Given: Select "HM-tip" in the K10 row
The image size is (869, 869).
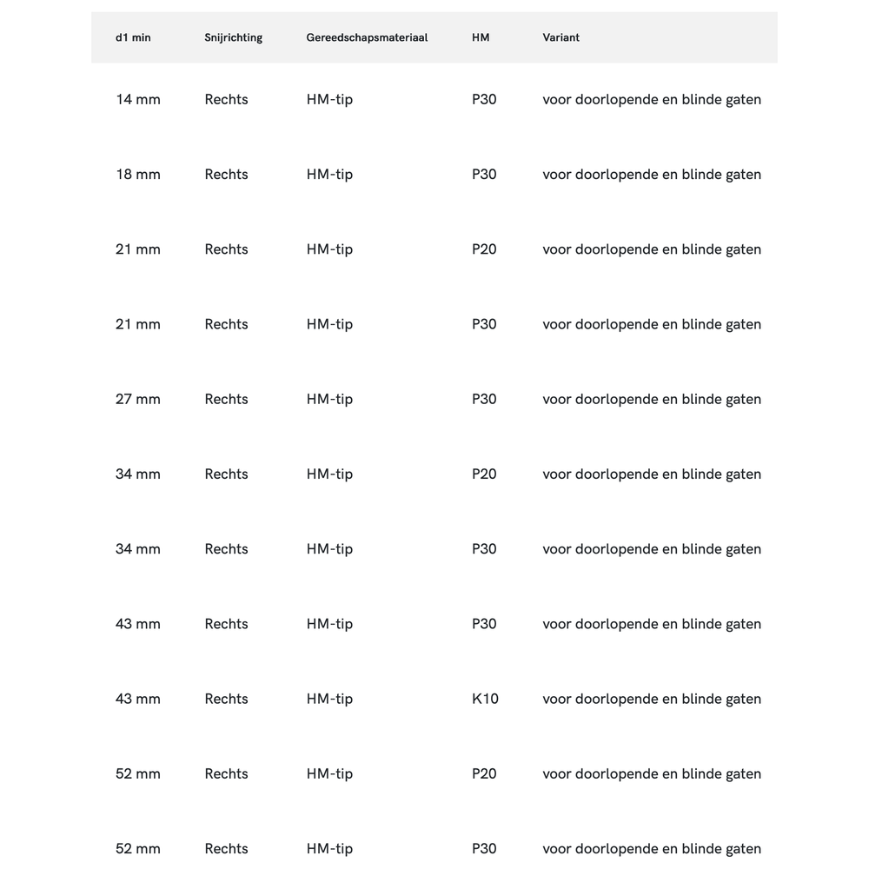Looking at the screenshot, I should tap(329, 699).
